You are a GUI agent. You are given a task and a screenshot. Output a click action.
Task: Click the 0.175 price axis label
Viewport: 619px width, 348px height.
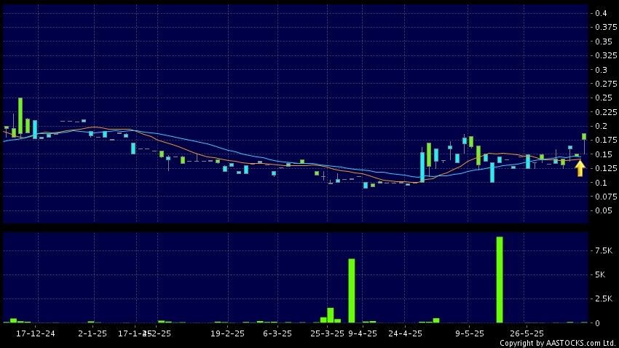click(x=606, y=140)
